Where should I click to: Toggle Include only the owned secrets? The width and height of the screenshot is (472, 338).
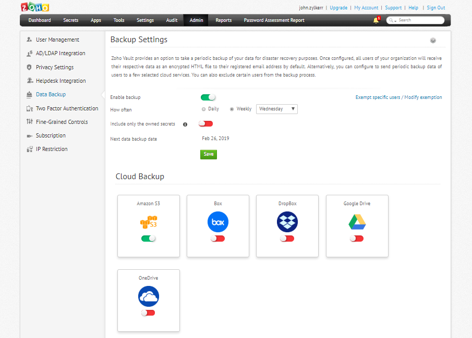(206, 123)
